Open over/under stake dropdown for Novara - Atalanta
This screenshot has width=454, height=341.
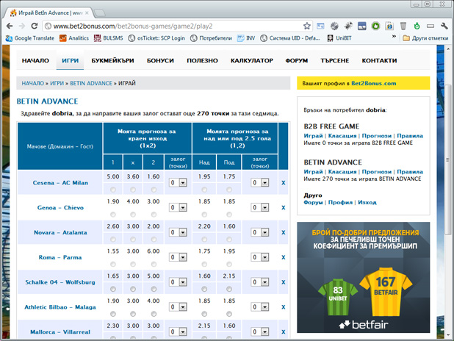click(x=260, y=233)
